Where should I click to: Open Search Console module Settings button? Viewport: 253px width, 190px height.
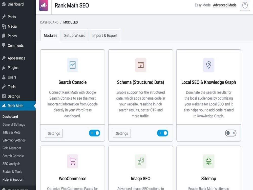tap(54, 133)
